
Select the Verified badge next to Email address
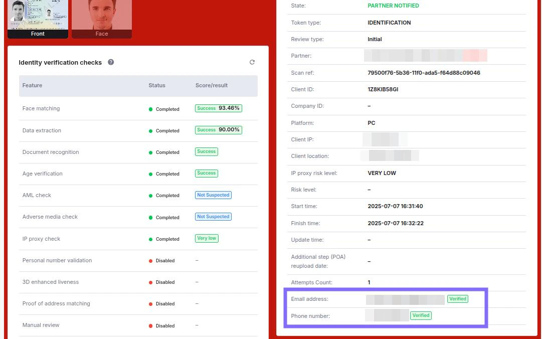click(x=458, y=299)
